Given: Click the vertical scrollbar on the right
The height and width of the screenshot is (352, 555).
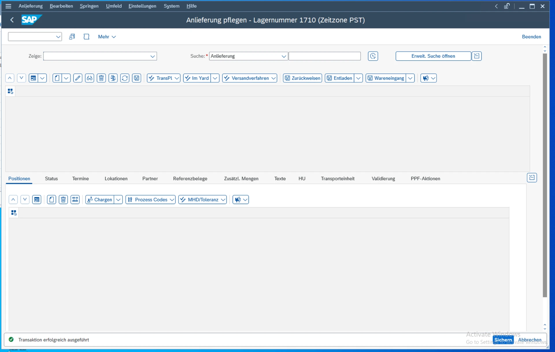Looking at the screenshot, I should click(x=545, y=175).
